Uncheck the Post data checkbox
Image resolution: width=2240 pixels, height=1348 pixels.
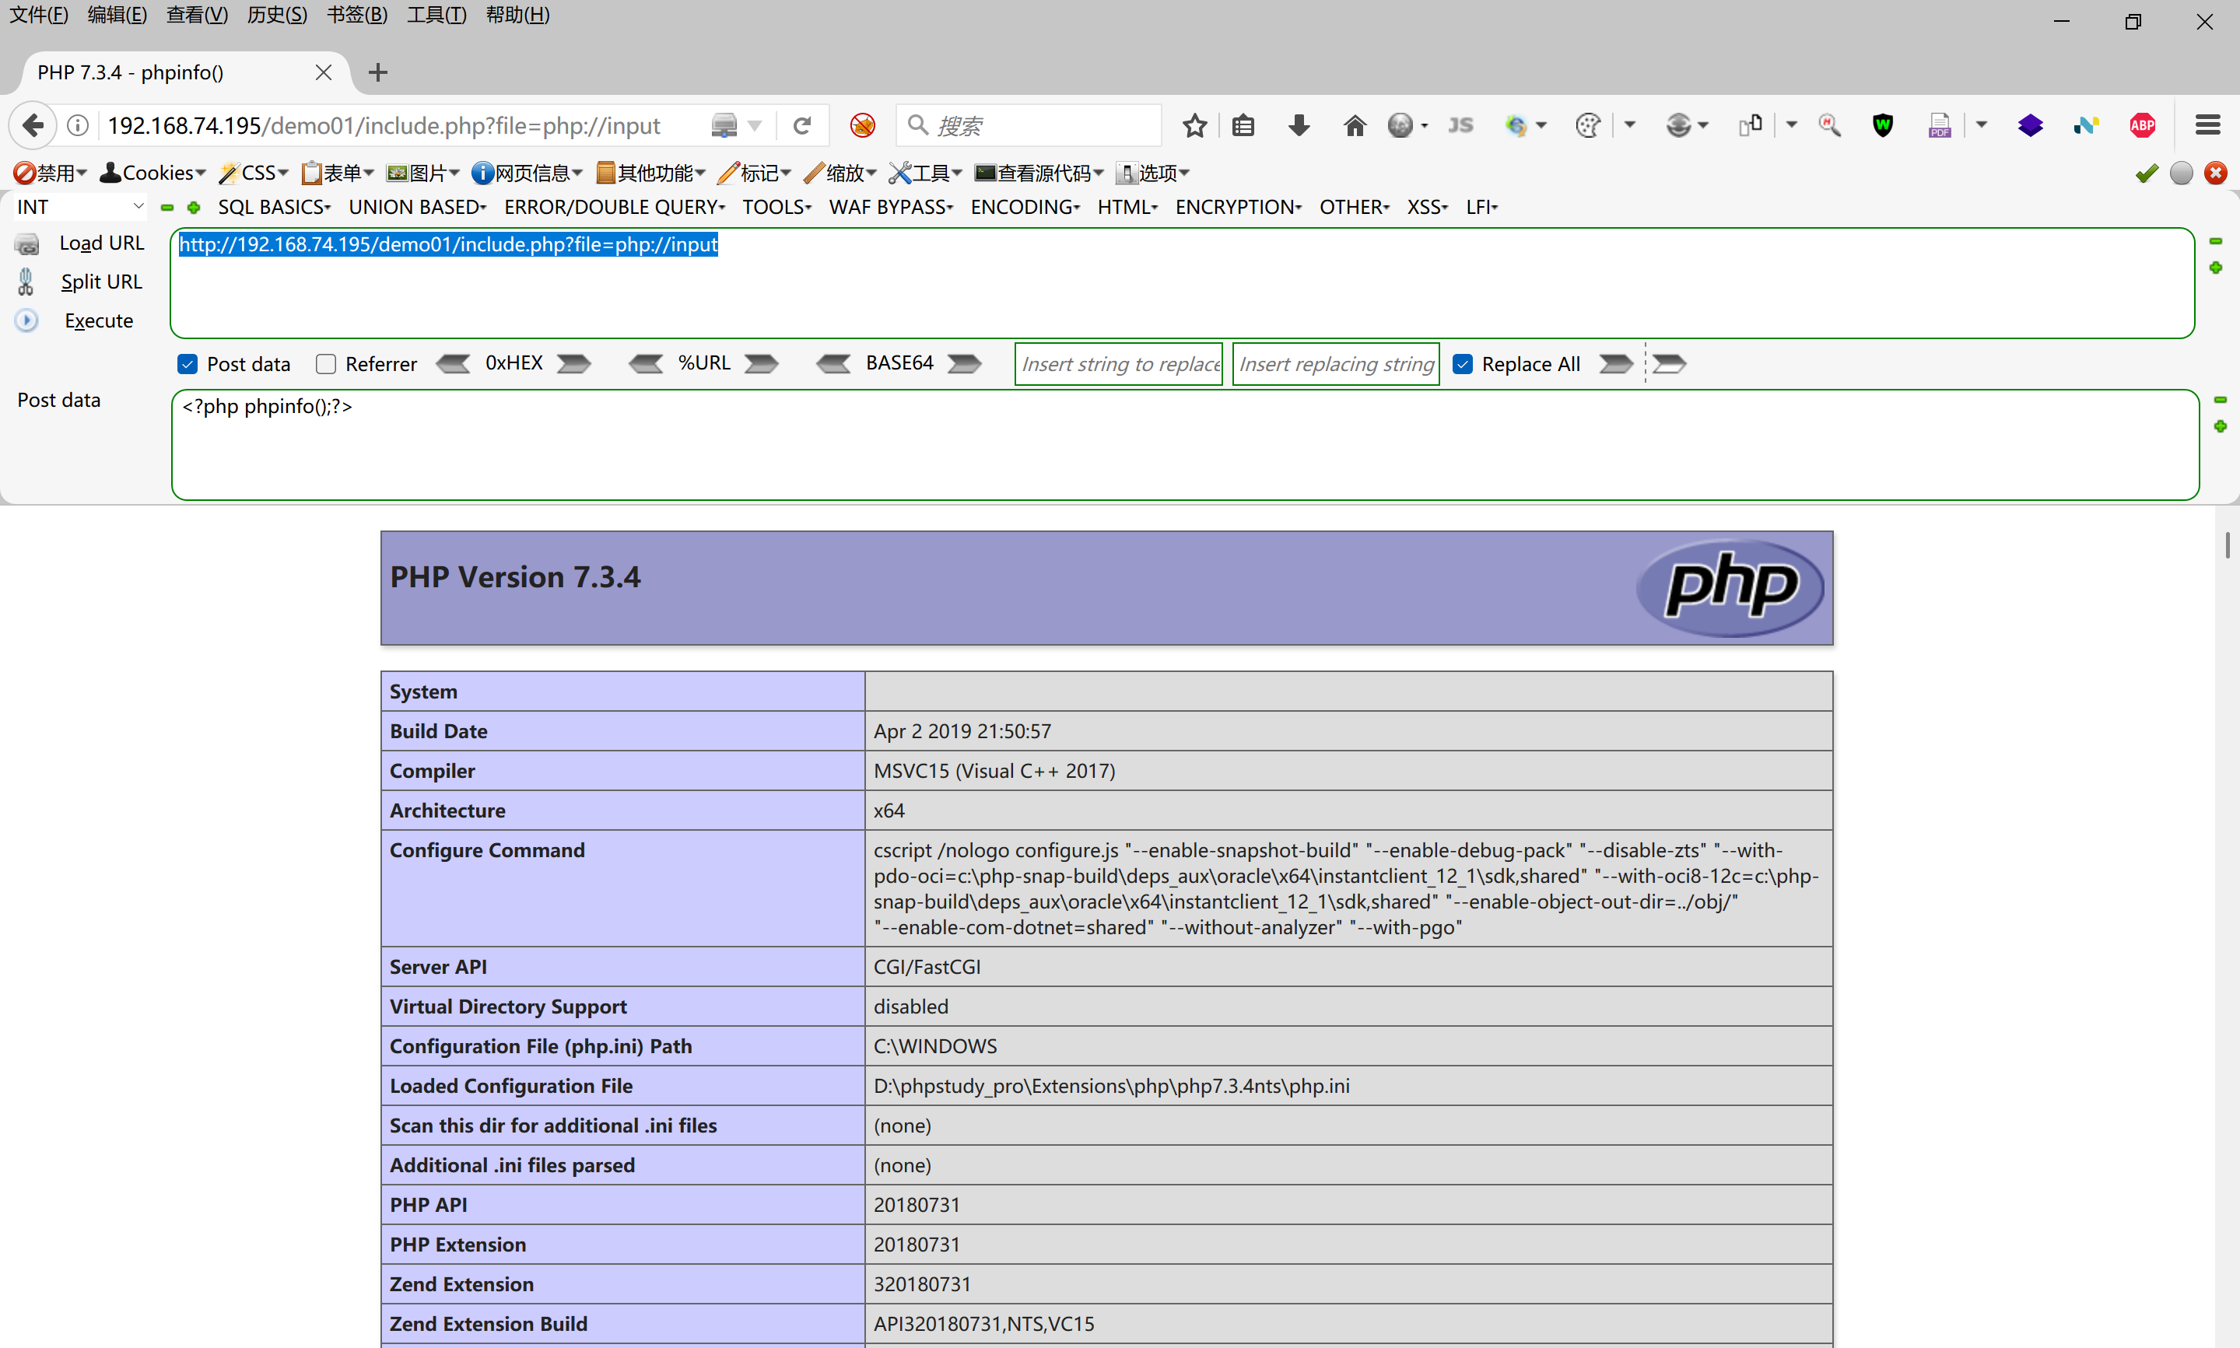pos(188,364)
